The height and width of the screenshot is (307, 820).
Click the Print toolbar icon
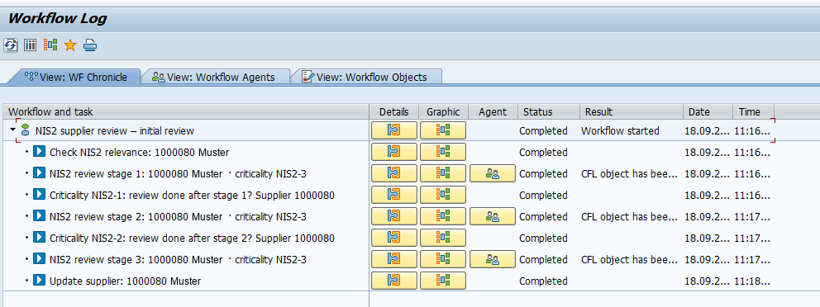[90, 45]
